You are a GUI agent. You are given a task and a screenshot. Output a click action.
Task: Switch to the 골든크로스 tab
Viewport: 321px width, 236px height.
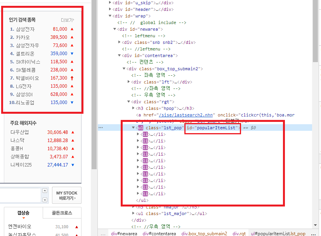click(62, 213)
